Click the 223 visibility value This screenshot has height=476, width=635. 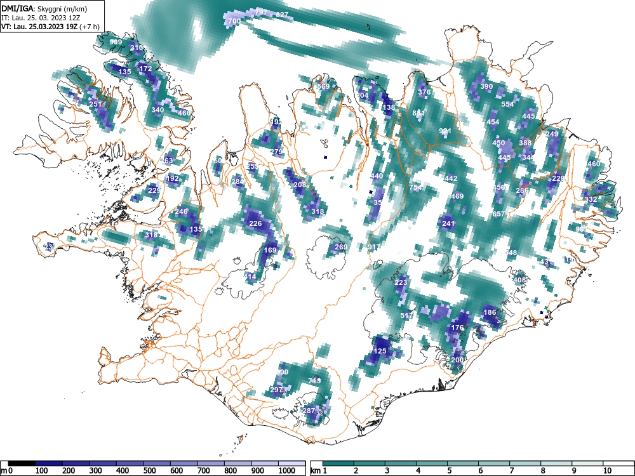[x=401, y=282]
